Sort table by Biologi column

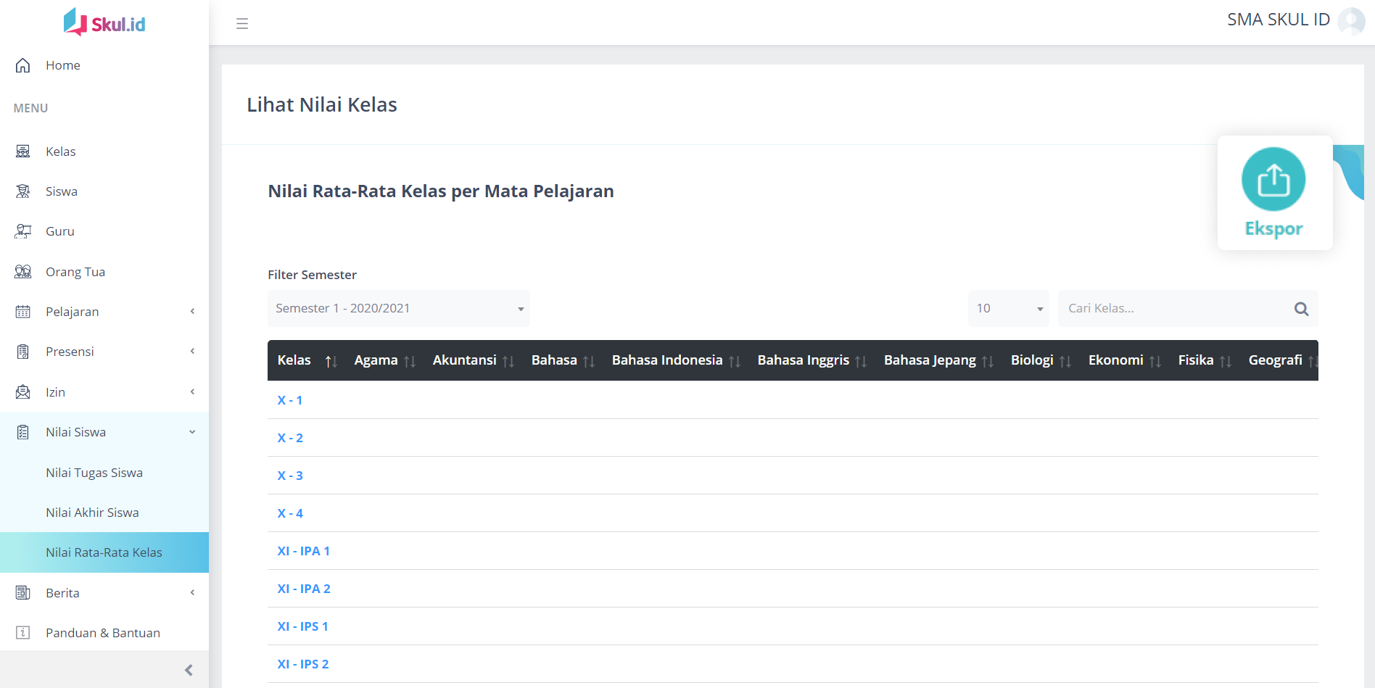tap(1065, 361)
